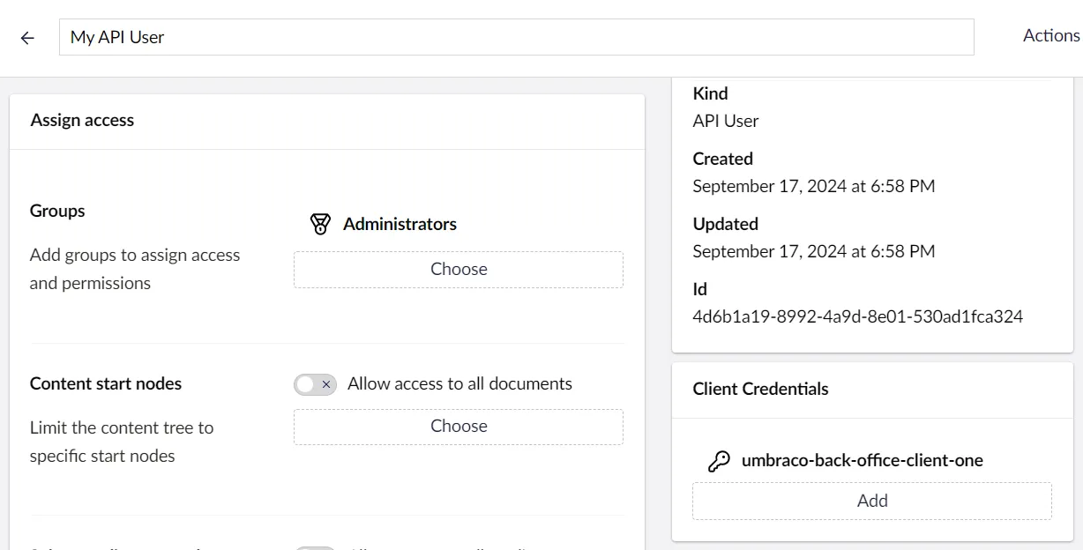Enable the all documents access toggle

pyautogui.click(x=315, y=384)
